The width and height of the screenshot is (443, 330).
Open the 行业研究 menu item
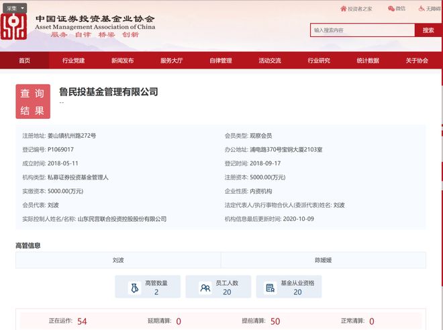coord(319,60)
